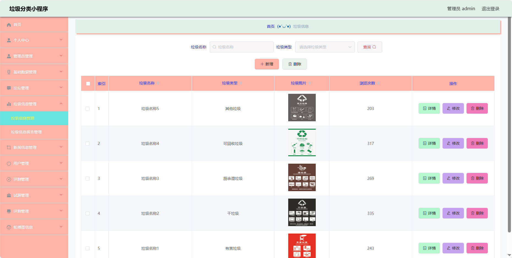
Task: View 详情 for 垃圾名称5
Action: 429,108
